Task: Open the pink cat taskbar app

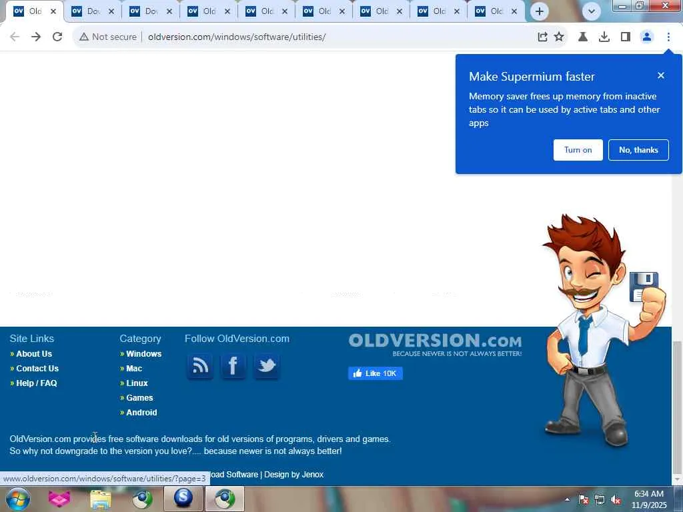Action: point(59,499)
